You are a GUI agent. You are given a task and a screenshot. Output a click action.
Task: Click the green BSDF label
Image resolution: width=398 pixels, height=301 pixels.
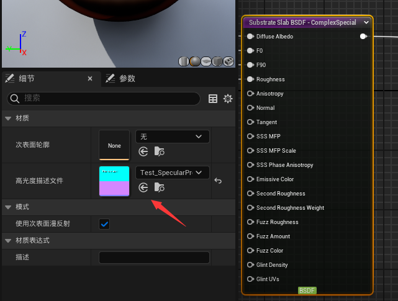307,290
